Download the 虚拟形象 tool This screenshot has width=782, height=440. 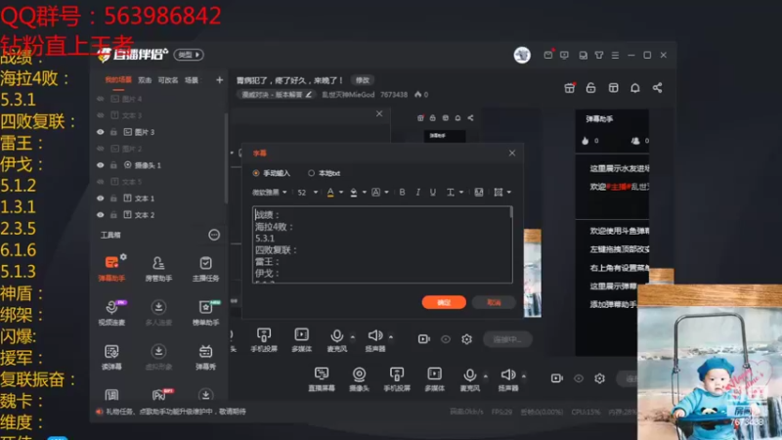pos(158,357)
